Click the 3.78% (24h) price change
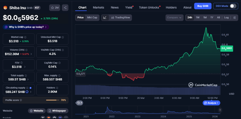241x119 pixels. coord(49,18)
